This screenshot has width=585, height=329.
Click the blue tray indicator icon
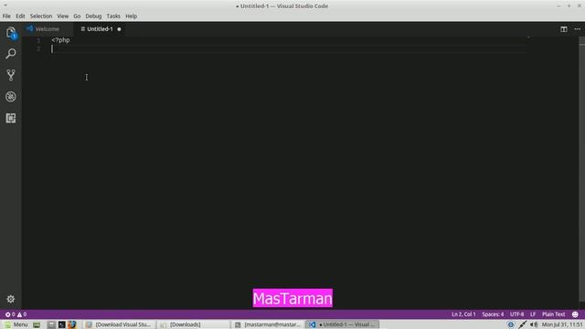coord(511,324)
